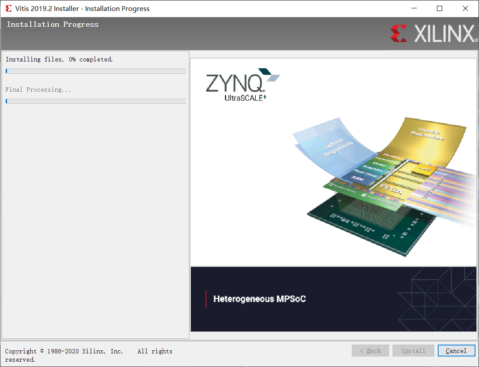Click the disabled Back button
479x367 pixels.
[370, 350]
